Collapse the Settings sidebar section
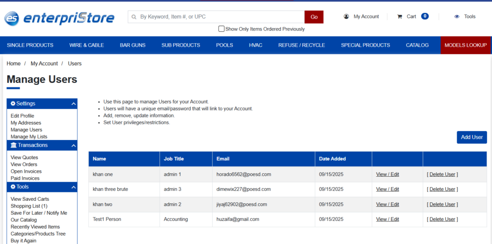492x244 pixels. point(73,104)
